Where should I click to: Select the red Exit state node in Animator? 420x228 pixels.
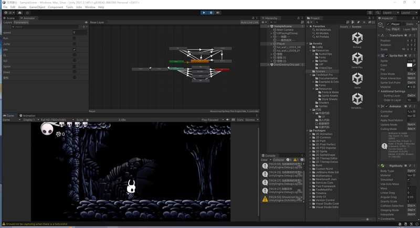point(222,70)
